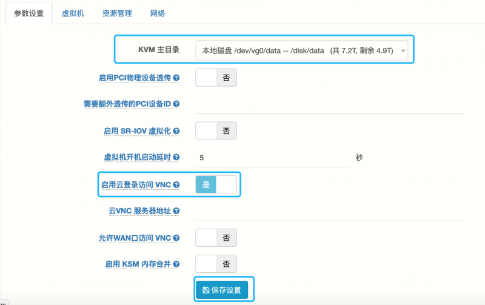Toggle the 允许WAN口访问 VNC switch

[216, 238]
